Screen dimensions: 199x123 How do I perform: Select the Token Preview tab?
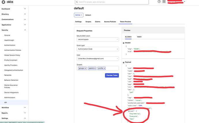point(125,22)
